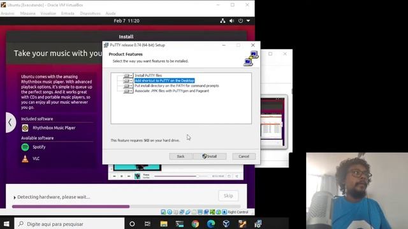This screenshot has height=229, width=408.
Task: Open Cortana circle icon on taskbar
Action: tap(132, 224)
